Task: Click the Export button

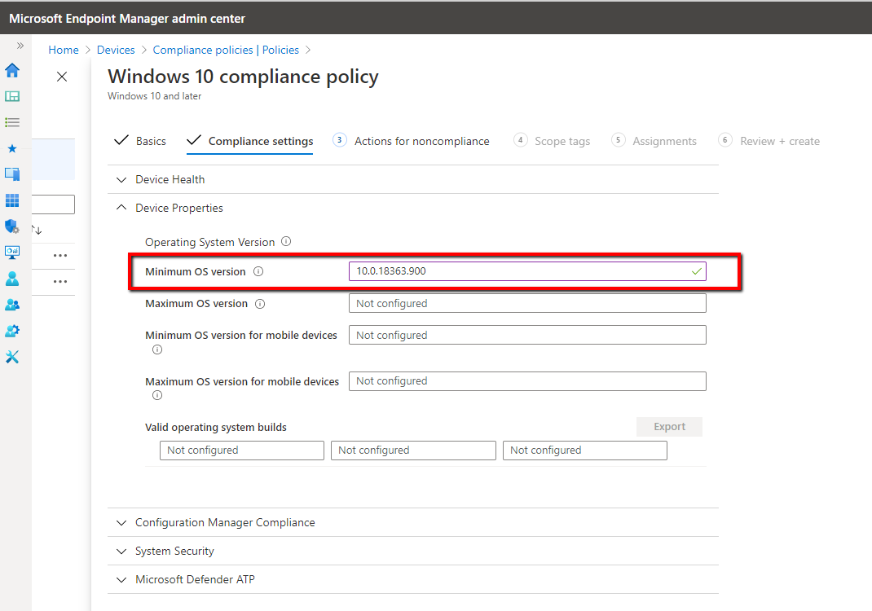Action: 670,426
